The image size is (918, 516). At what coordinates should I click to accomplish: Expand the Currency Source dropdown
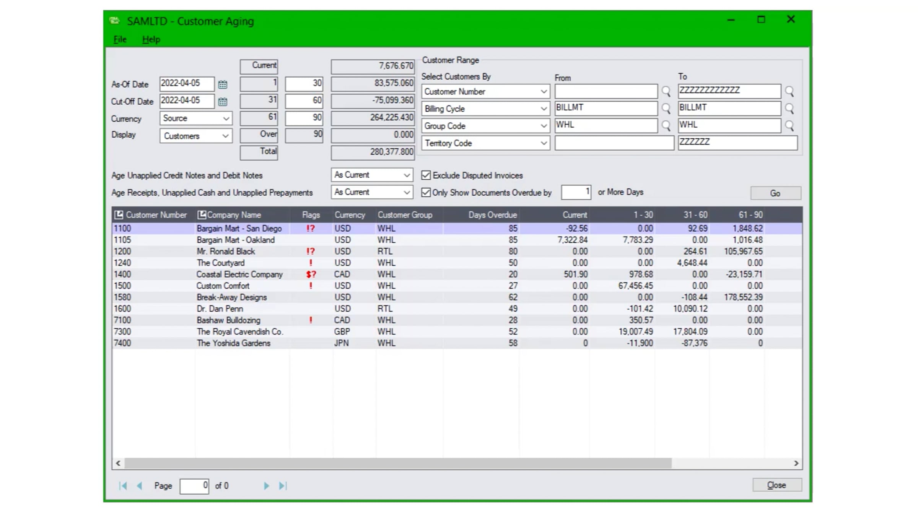(196, 118)
